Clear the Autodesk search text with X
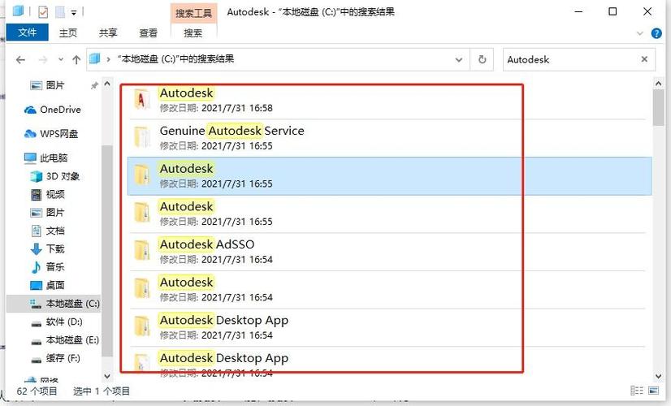Image resolution: width=671 pixels, height=406 pixels. 644,59
